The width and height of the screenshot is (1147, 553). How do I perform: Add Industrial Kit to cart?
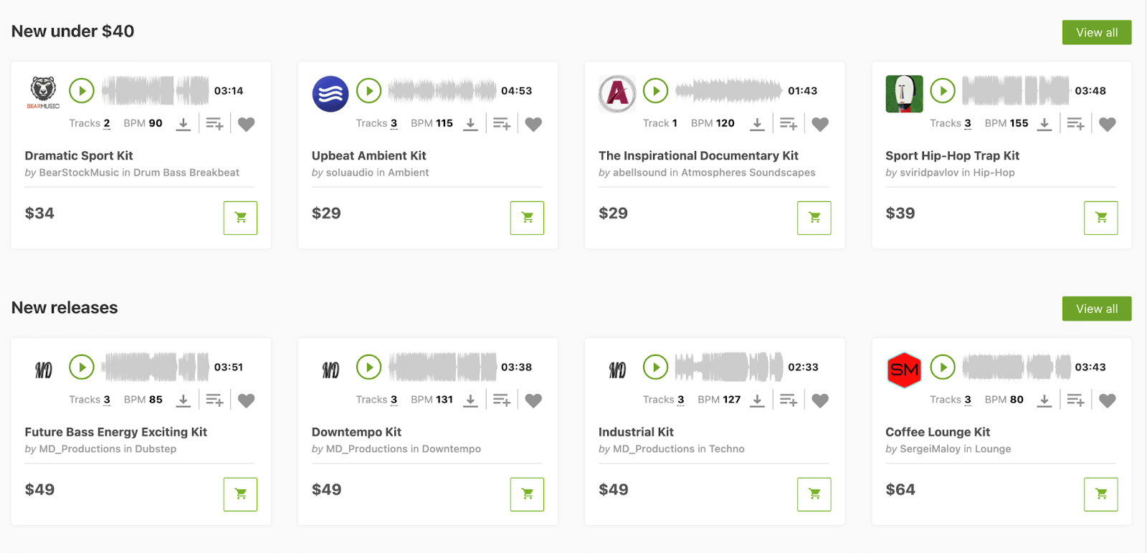pyautogui.click(x=814, y=494)
